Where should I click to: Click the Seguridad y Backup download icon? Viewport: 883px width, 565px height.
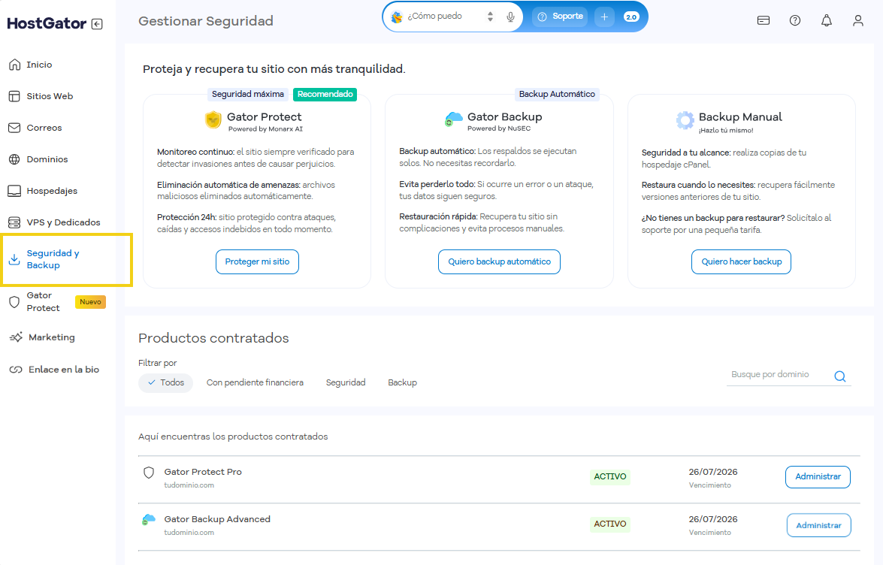click(14, 259)
